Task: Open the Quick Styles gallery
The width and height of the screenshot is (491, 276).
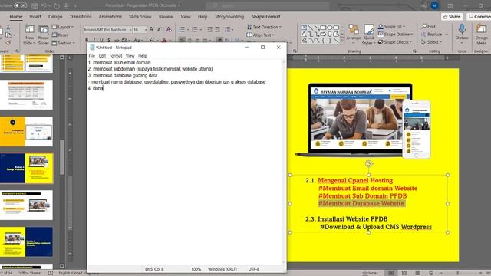Action: (x=369, y=34)
